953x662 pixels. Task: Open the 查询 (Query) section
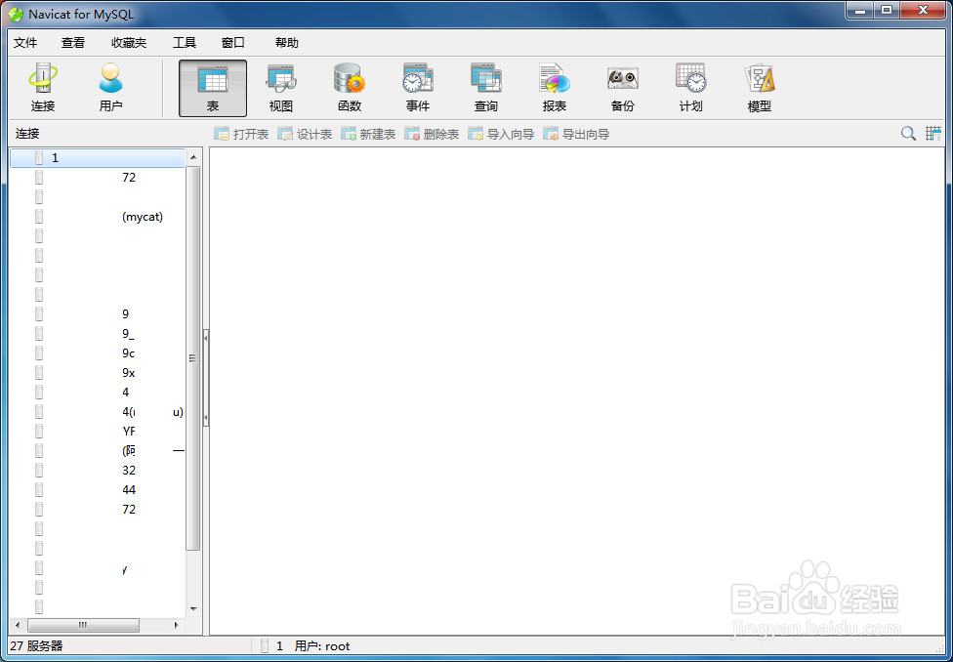[x=485, y=88]
